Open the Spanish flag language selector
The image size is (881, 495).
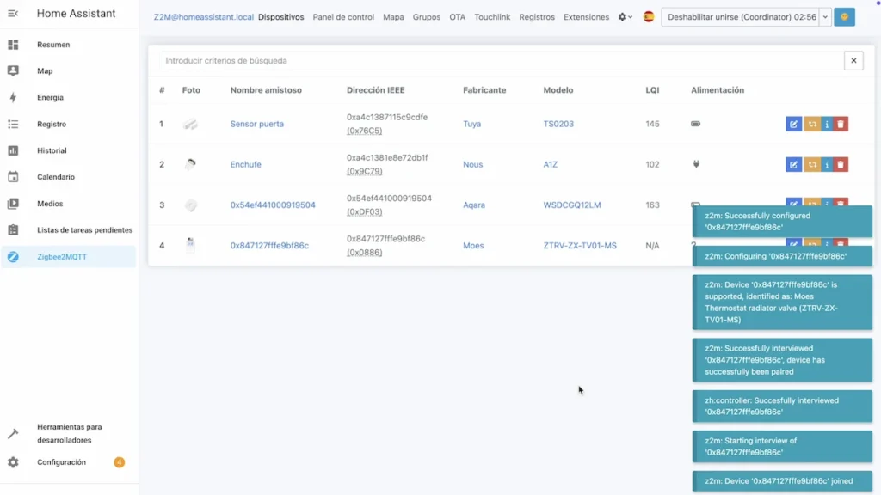pyautogui.click(x=649, y=17)
